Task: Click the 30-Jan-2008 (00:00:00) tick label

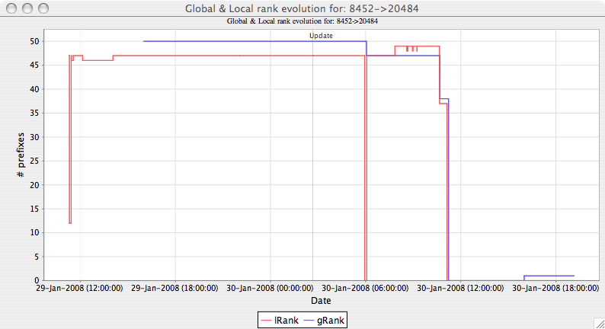Action: point(271,289)
